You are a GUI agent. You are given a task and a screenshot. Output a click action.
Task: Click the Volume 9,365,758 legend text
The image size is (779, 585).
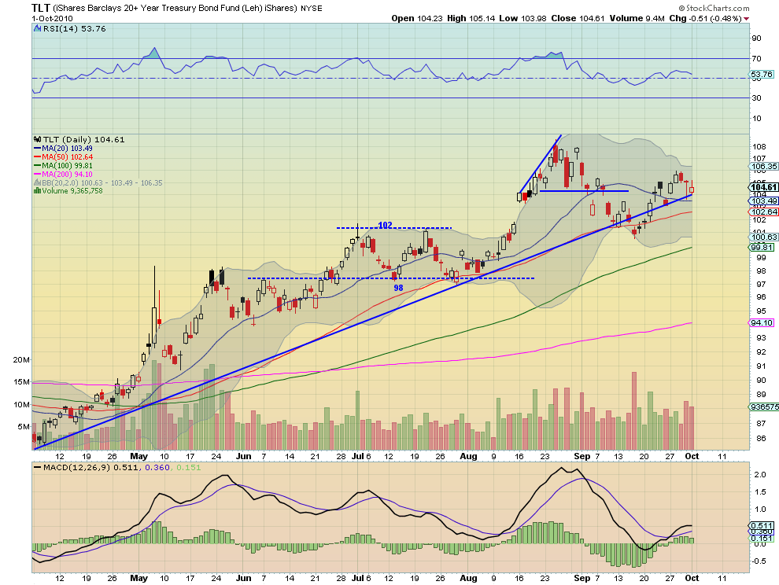coord(72,191)
